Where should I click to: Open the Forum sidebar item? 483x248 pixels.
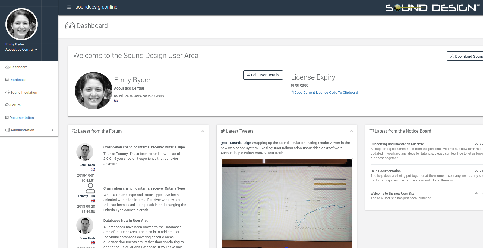point(15,105)
